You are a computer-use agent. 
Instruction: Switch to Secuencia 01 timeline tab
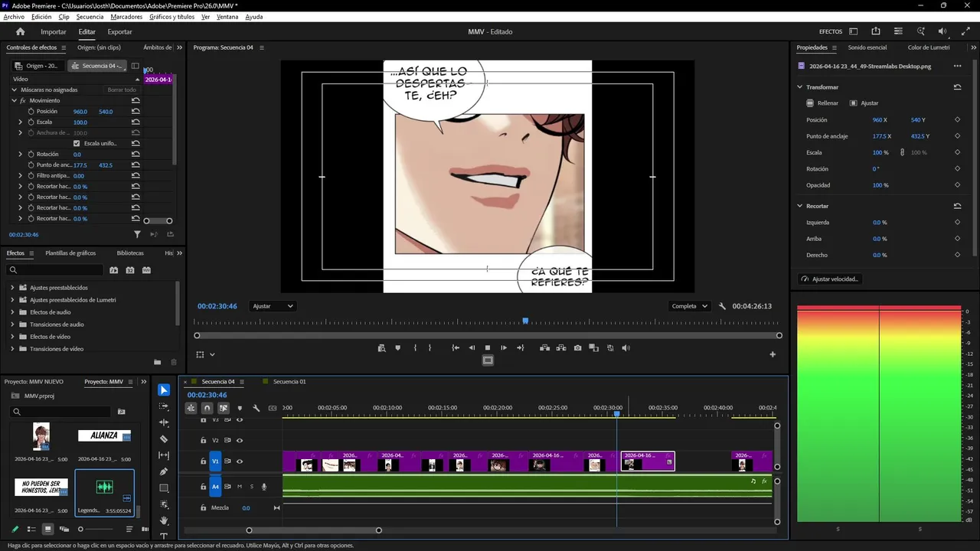point(289,381)
